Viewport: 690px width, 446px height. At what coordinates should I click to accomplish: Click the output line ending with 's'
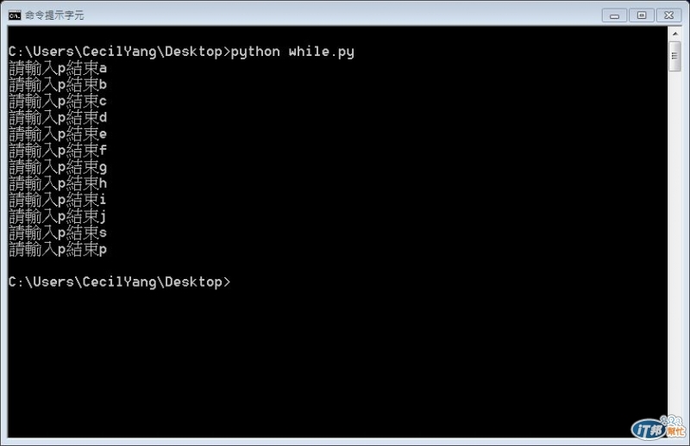tap(58, 232)
